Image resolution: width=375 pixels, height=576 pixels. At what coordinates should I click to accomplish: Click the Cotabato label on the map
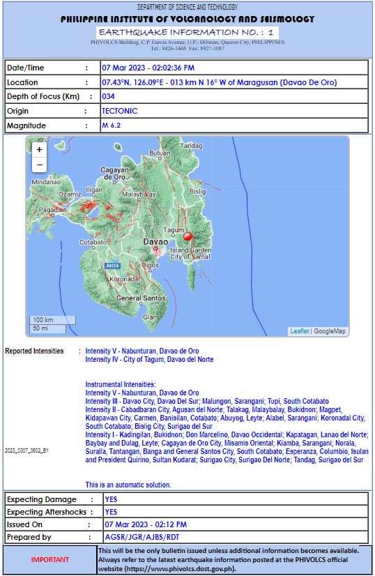point(93,242)
